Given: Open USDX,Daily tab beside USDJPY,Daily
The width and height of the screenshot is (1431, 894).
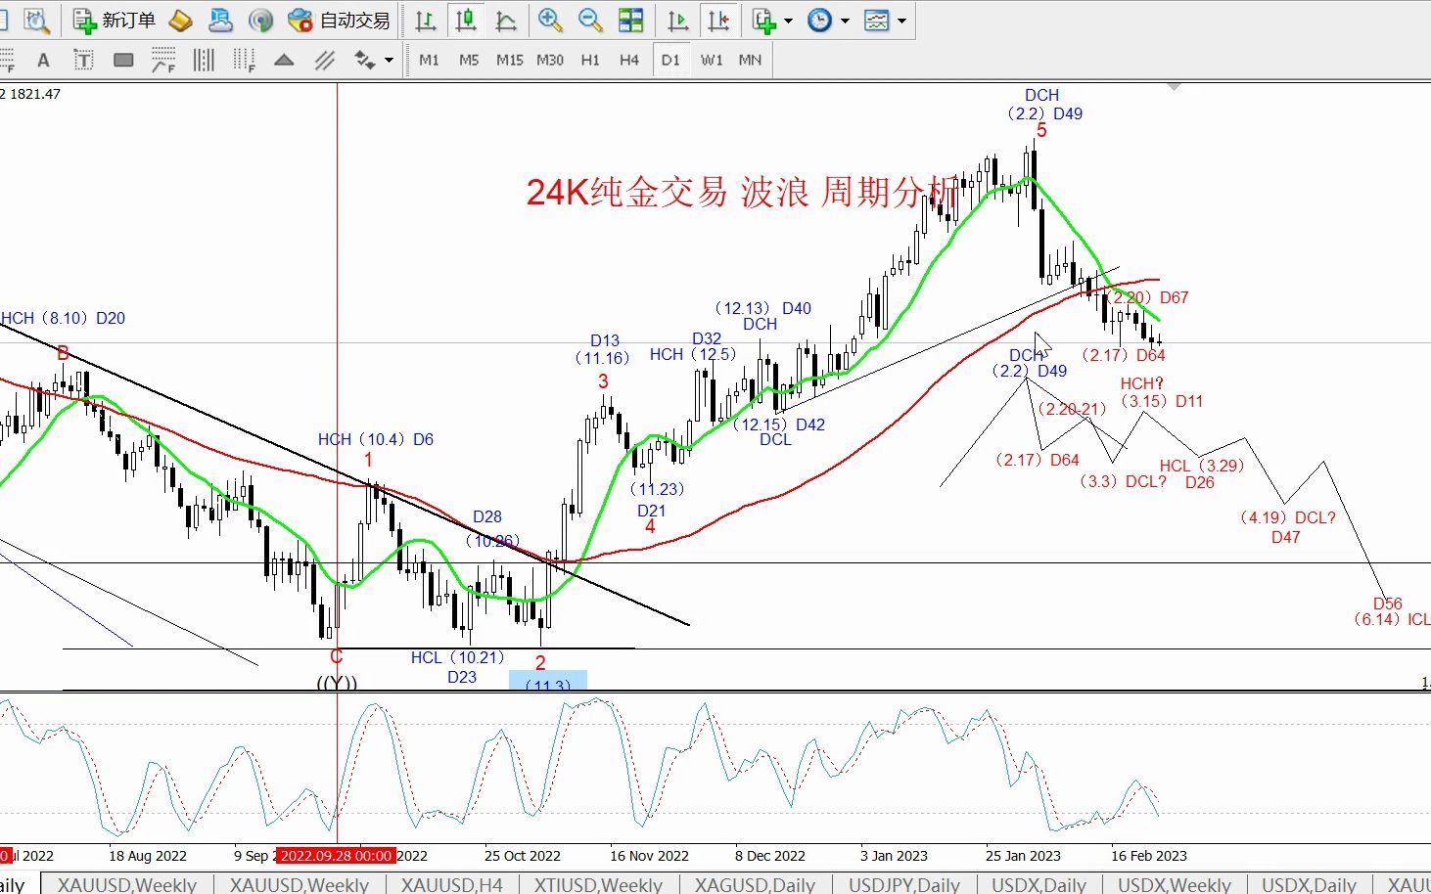Looking at the screenshot, I should [1039, 884].
